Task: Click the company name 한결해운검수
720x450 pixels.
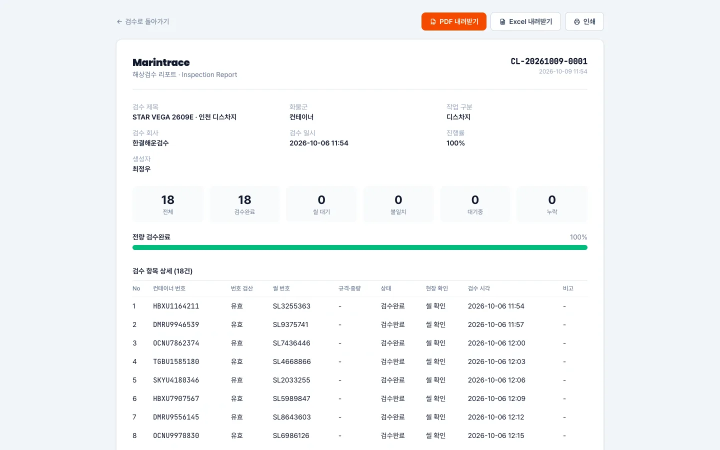Action: coord(150,143)
